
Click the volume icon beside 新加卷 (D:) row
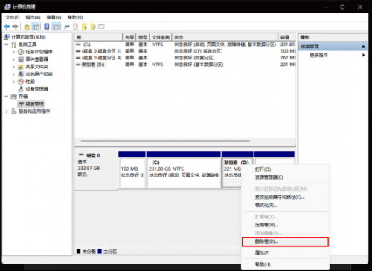(78, 65)
